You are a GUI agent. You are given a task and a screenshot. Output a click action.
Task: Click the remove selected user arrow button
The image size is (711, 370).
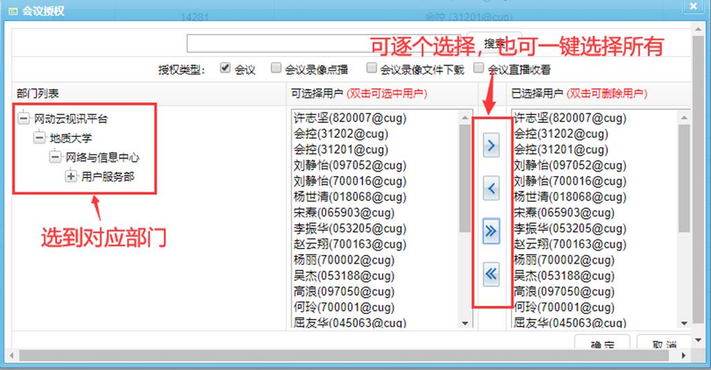491,188
